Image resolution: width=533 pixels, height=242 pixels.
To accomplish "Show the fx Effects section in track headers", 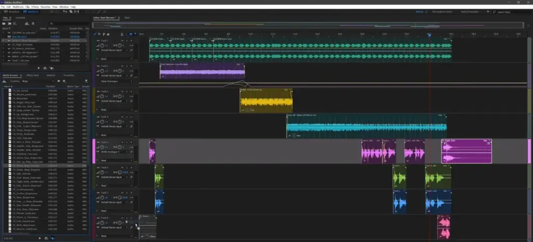I will [x=99, y=34].
